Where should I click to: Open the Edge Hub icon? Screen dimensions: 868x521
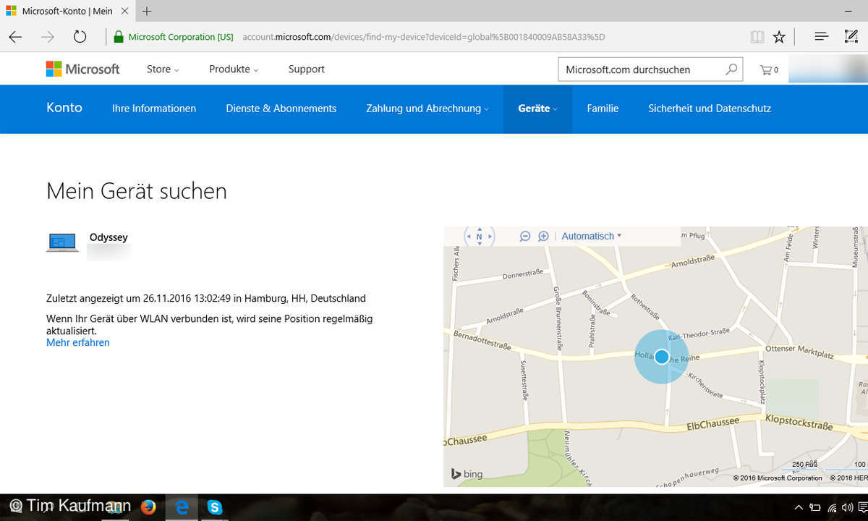pos(822,36)
